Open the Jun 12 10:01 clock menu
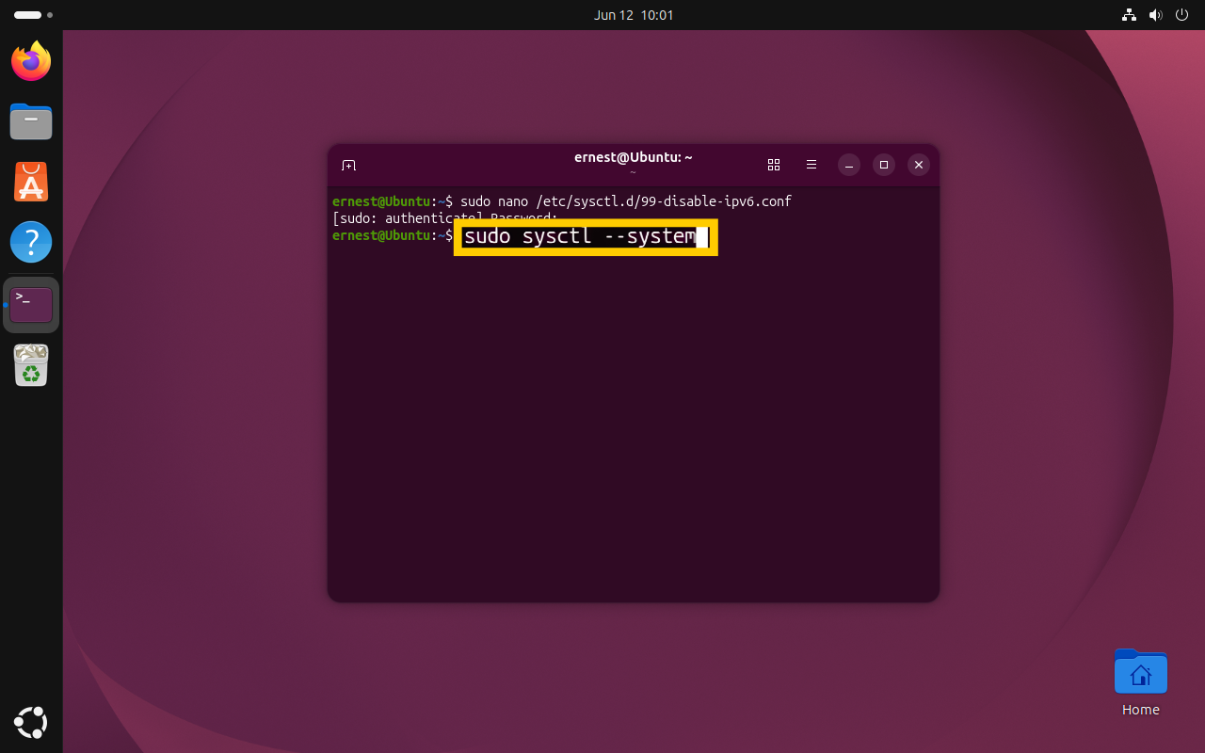The image size is (1205, 753). pos(634,15)
